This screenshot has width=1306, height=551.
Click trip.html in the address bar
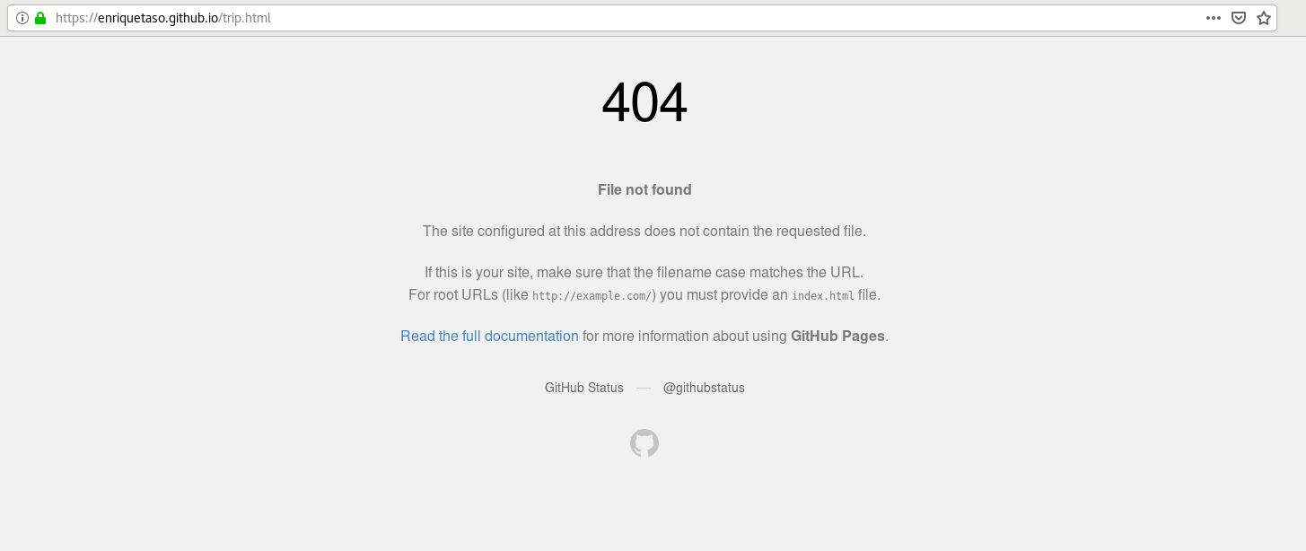pyautogui.click(x=246, y=18)
